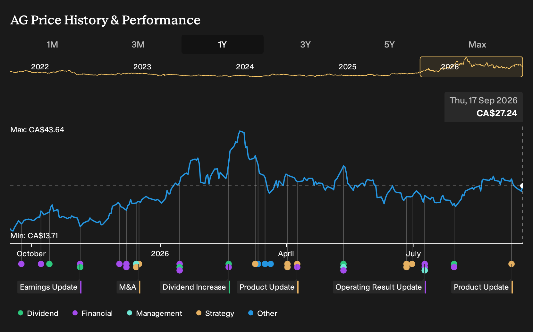Click the highlighted 2026 range selector window
Screen dimensions: 533x332
point(471,67)
